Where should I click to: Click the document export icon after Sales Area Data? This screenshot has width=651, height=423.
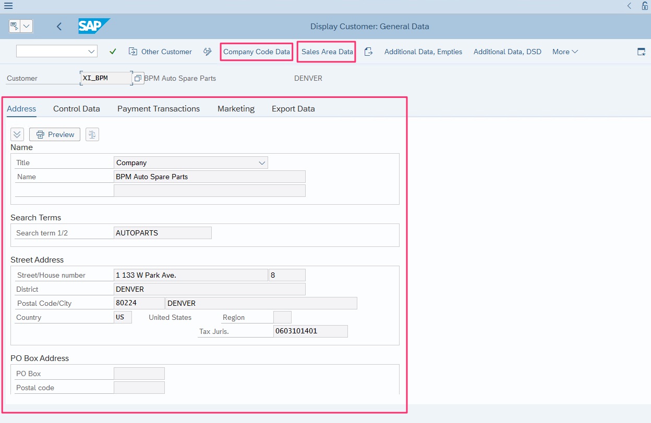click(x=368, y=52)
